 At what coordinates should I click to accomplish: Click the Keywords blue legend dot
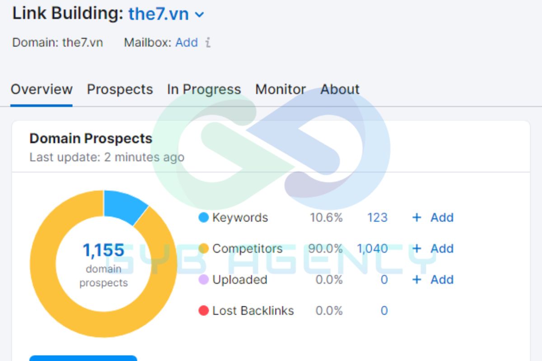(x=204, y=218)
